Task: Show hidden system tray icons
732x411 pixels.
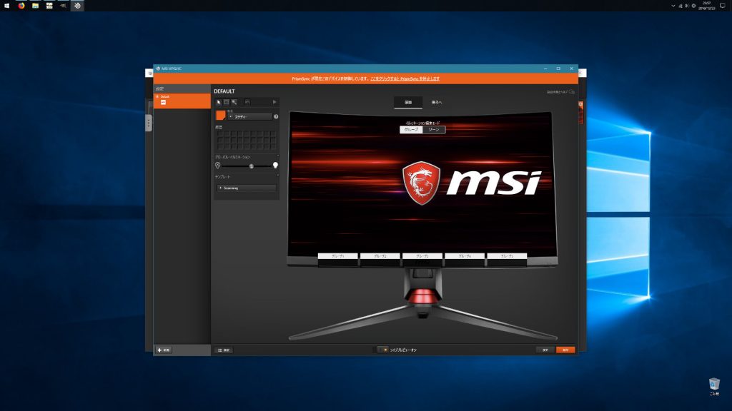Action: 673,6
